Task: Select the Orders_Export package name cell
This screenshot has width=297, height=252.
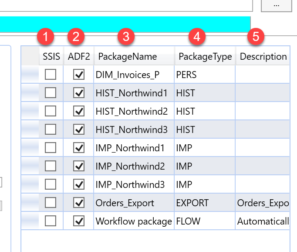Action: click(x=134, y=202)
